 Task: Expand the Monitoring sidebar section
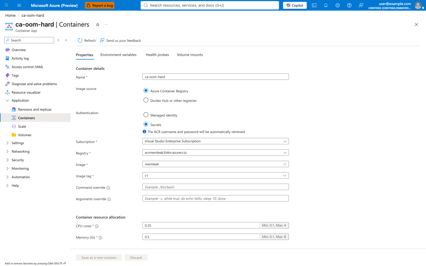tap(7, 169)
